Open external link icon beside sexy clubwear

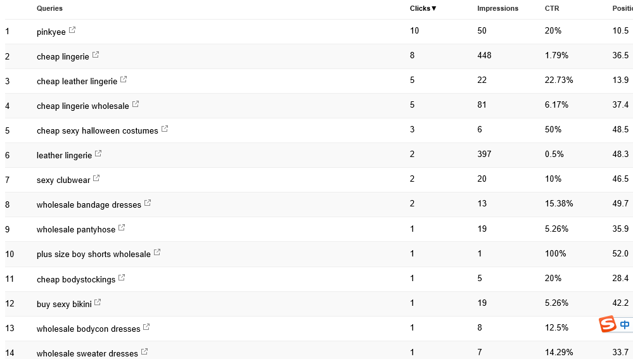click(96, 178)
